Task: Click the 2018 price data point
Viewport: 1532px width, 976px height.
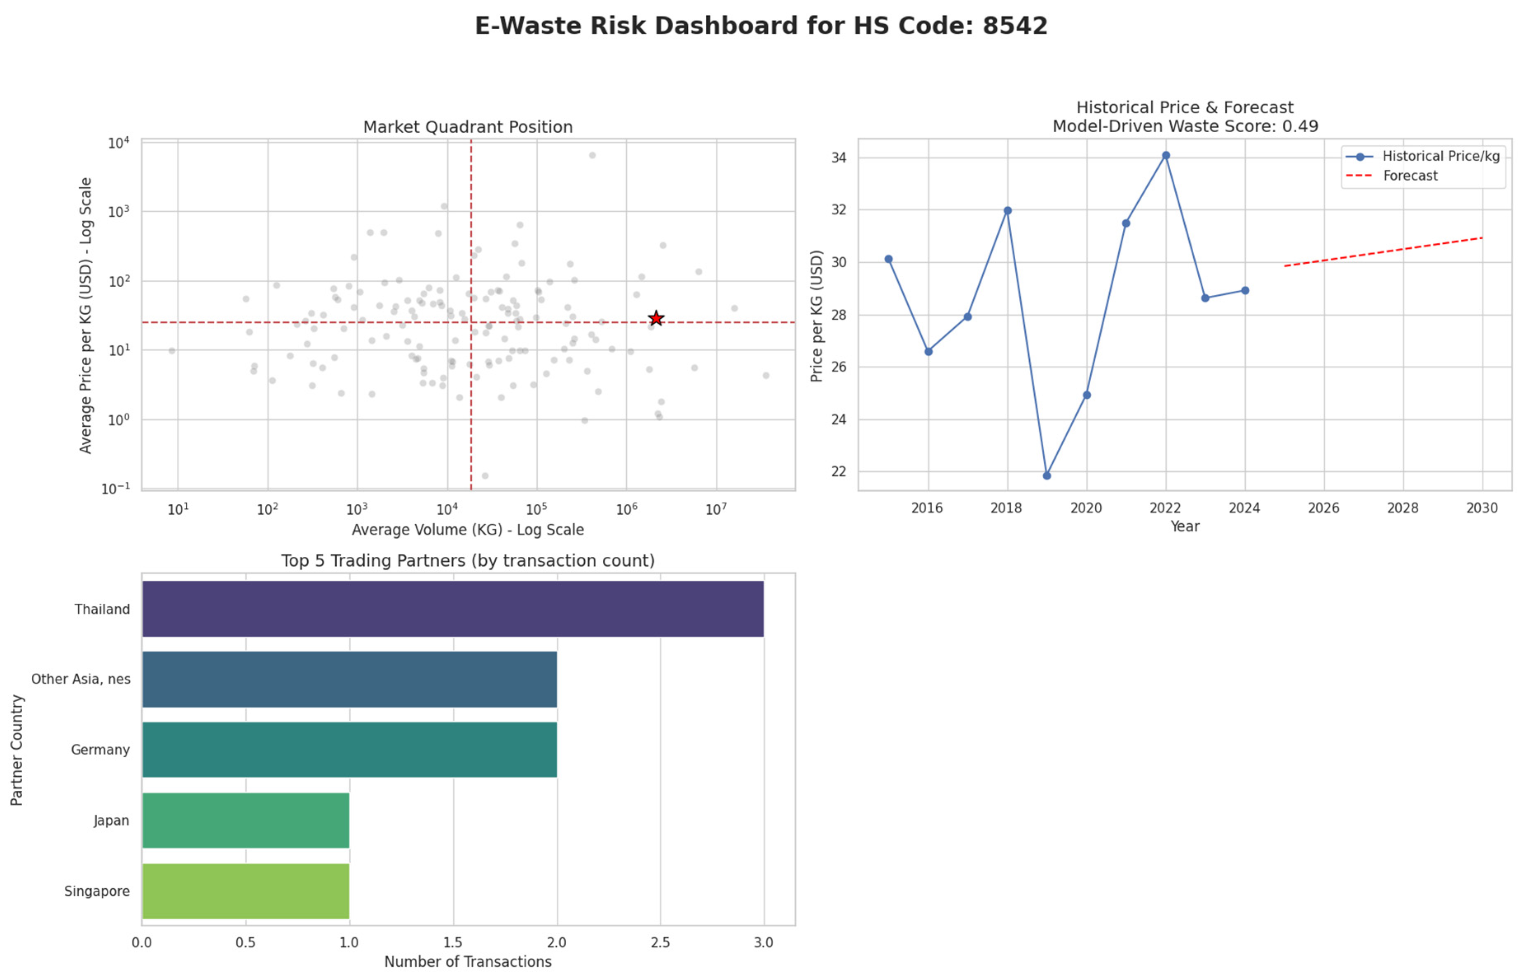Action: [1007, 210]
